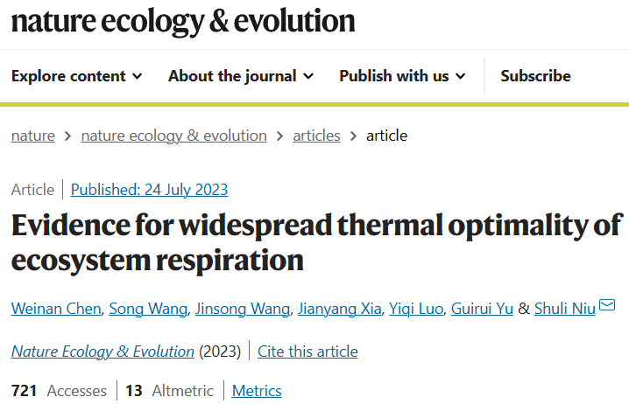Open author Weinan Chen's details

click(54, 308)
